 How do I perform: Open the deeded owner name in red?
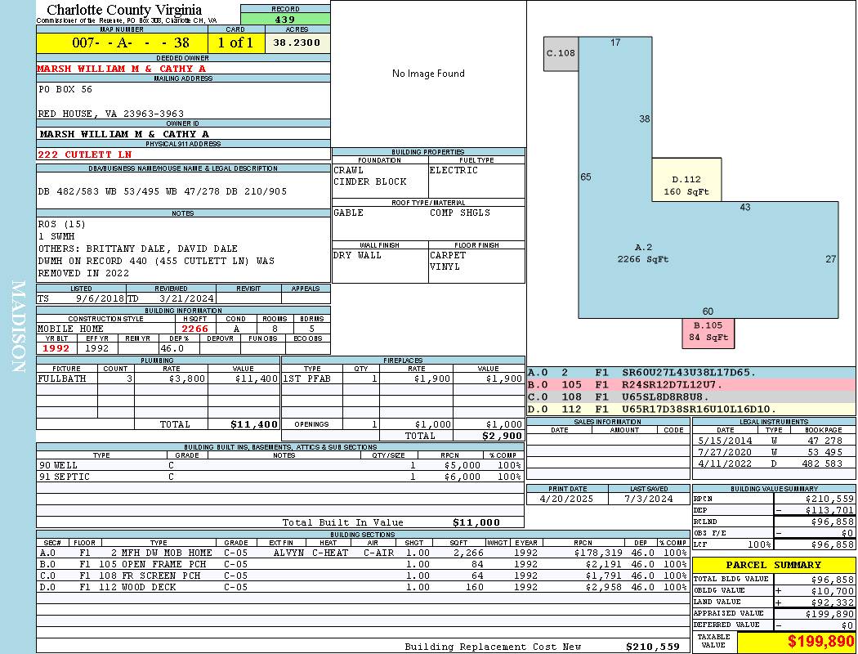coord(121,69)
